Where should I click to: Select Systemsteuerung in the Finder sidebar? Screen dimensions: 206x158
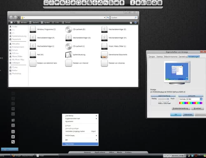[18, 36]
